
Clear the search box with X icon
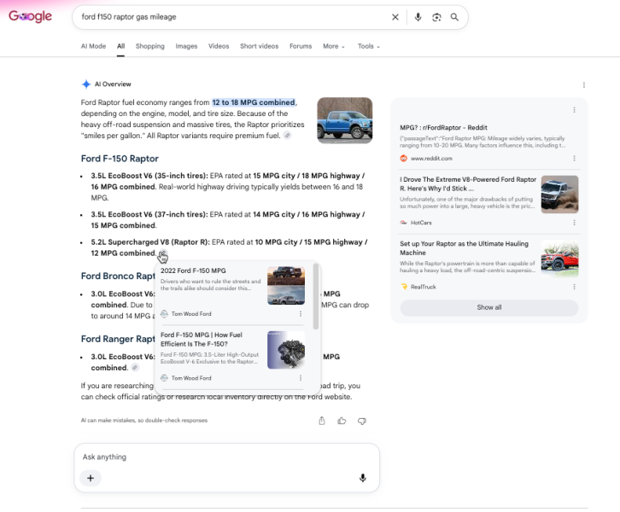(x=395, y=17)
